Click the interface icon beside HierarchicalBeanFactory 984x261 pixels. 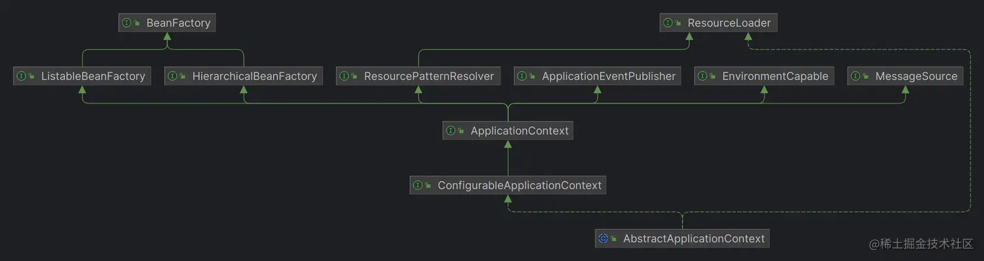[x=173, y=76]
